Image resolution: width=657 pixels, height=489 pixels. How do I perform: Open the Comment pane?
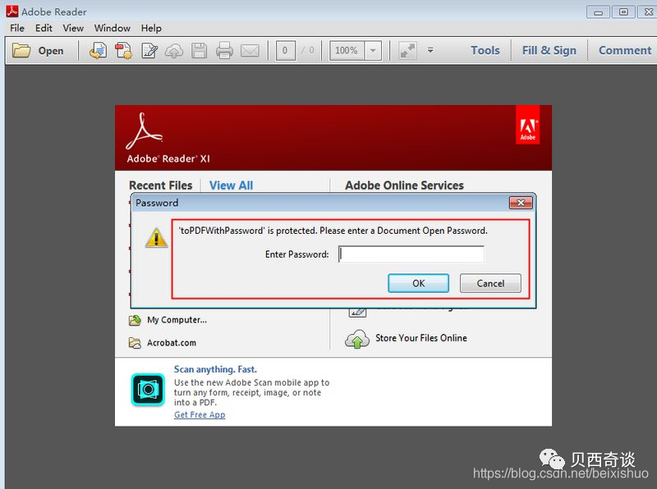[625, 50]
